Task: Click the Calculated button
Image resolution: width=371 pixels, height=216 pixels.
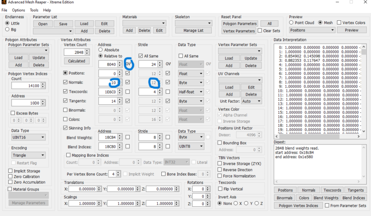Action: [x=77, y=61]
